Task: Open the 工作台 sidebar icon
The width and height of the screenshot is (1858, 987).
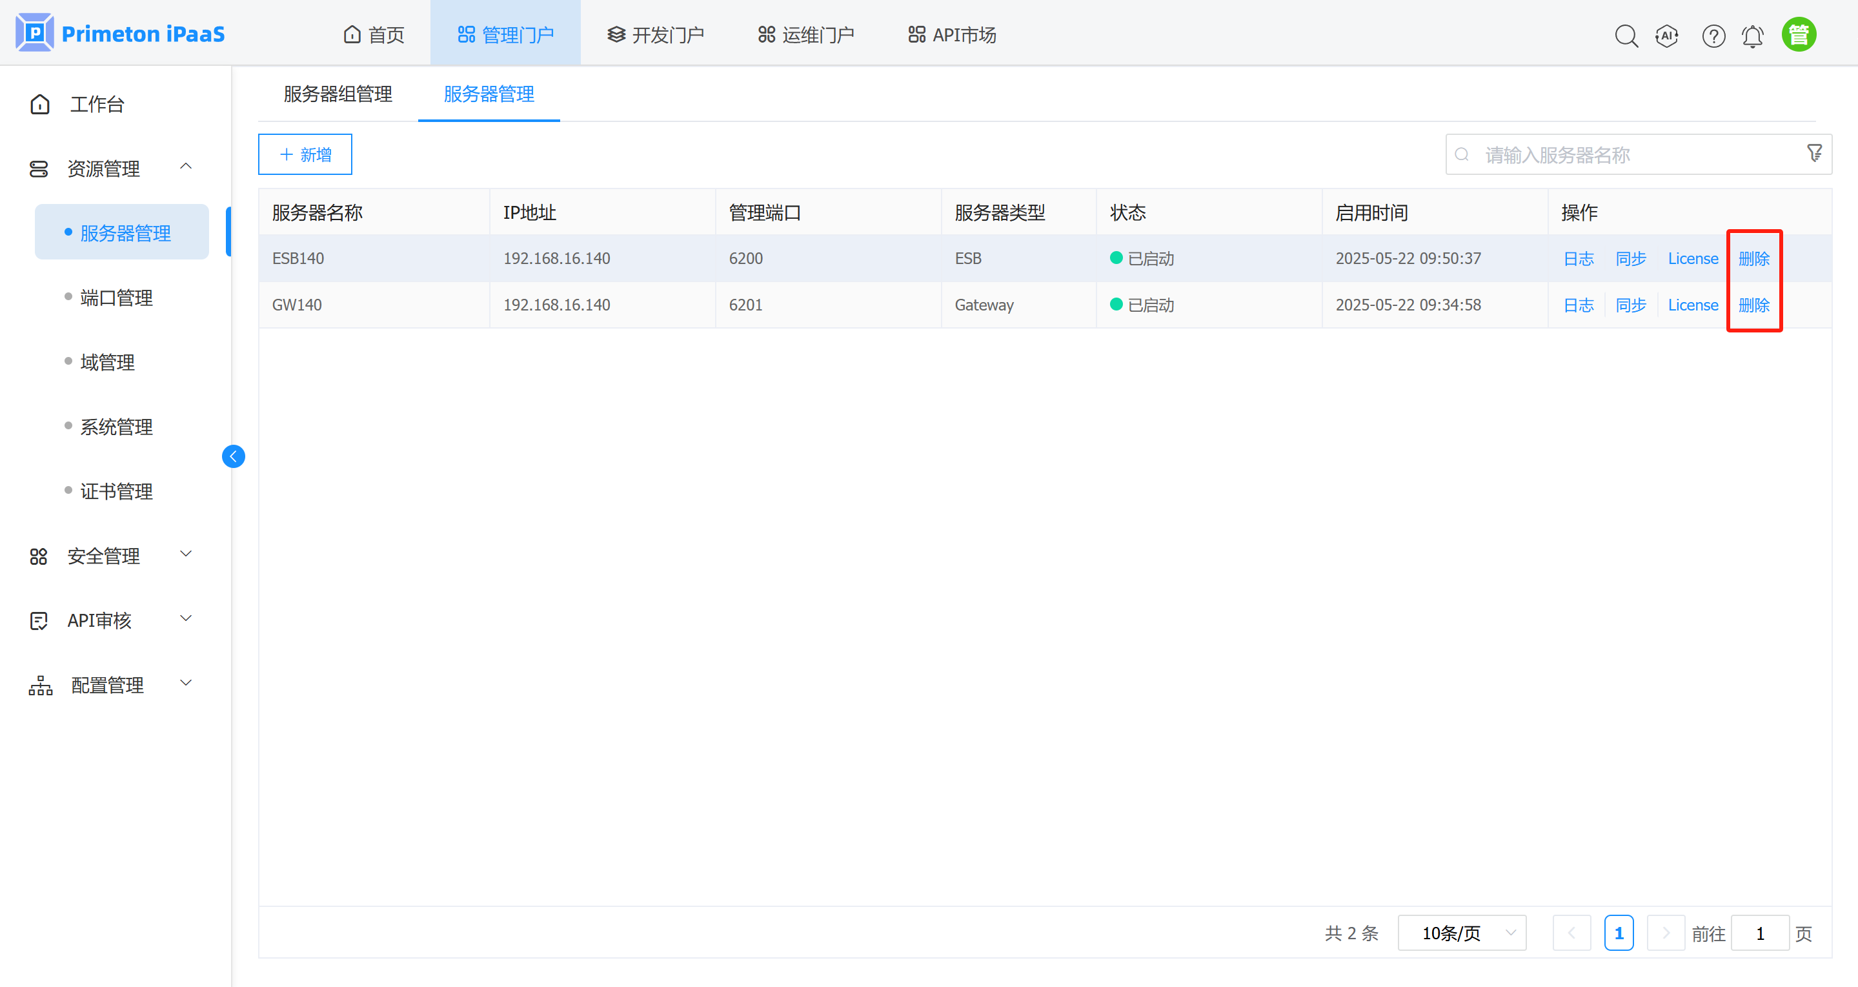Action: [x=96, y=104]
